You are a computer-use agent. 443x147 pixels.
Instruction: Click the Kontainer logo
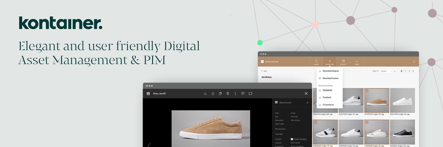61,23
